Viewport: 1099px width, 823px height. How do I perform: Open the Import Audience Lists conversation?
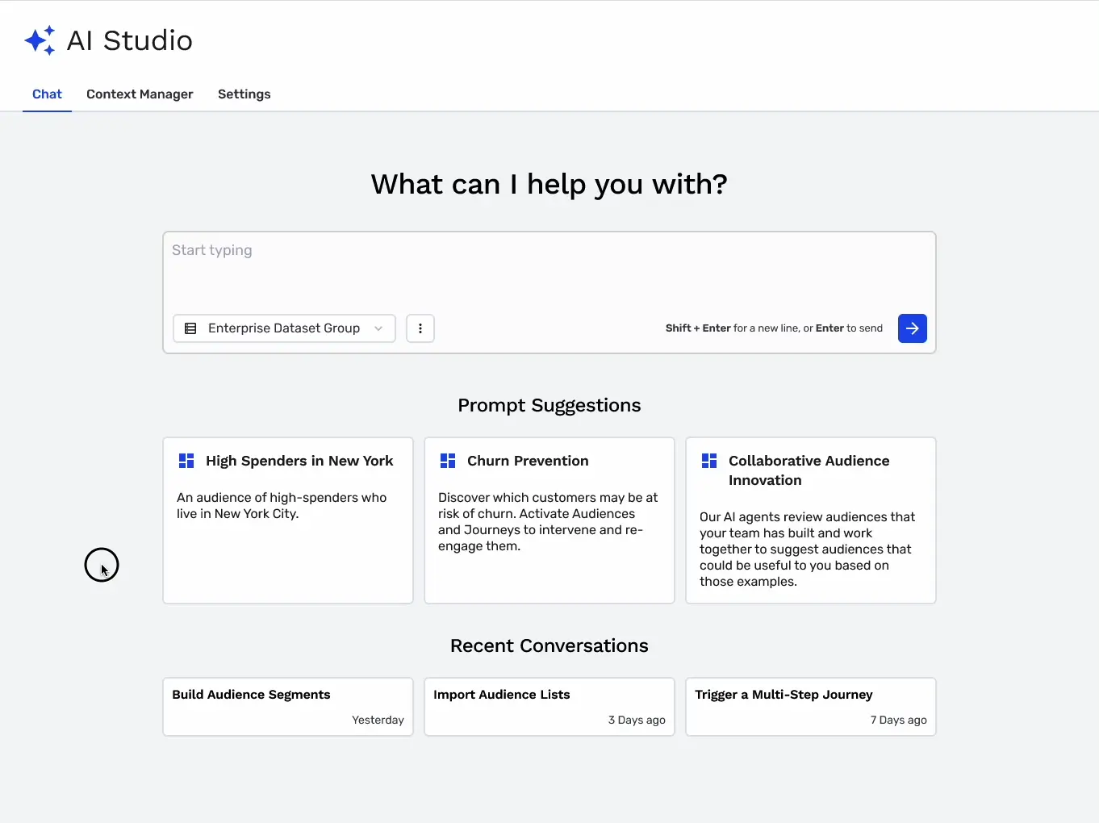(x=549, y=706)
